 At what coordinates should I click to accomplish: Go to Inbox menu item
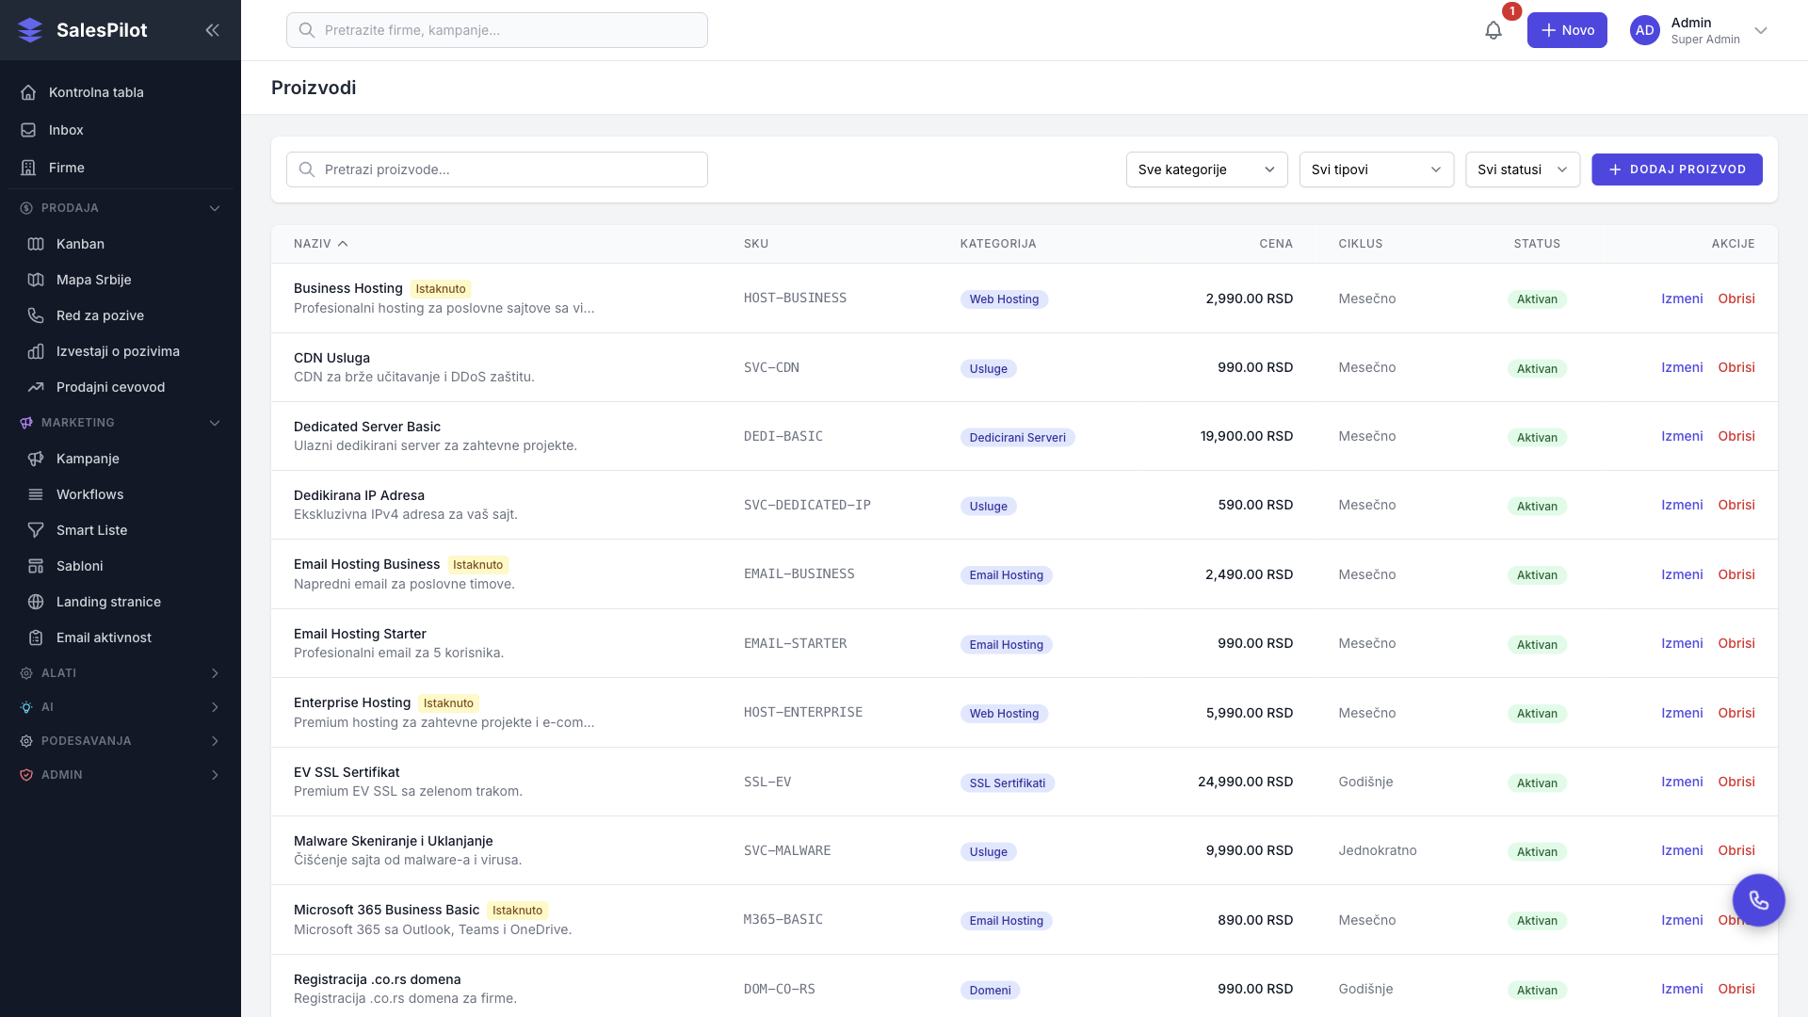(x=66, y=130)
